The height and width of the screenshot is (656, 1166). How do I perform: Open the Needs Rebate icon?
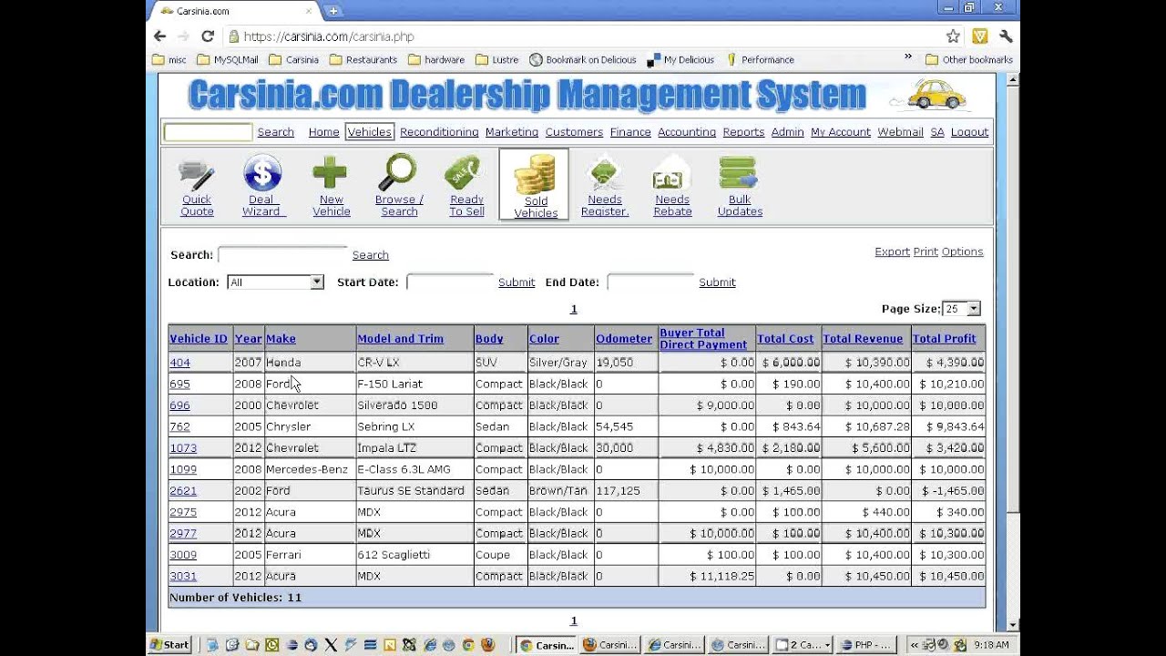672,173
